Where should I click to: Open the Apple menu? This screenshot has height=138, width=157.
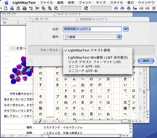[x=7, y=3]
